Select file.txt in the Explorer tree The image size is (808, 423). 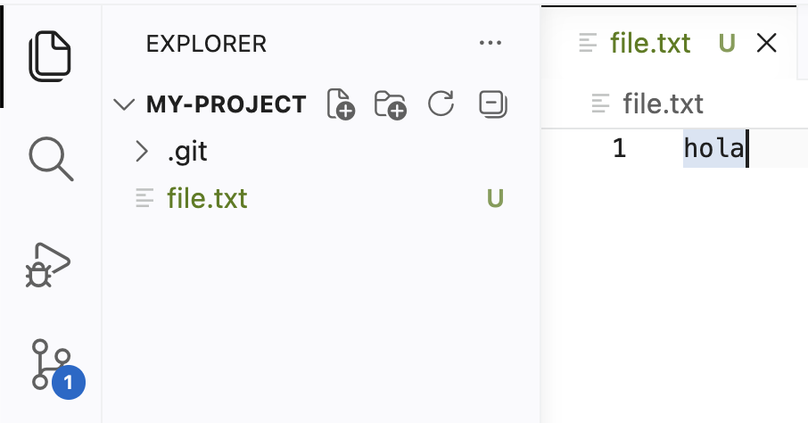pyautogui.click(x=320, y=199)
